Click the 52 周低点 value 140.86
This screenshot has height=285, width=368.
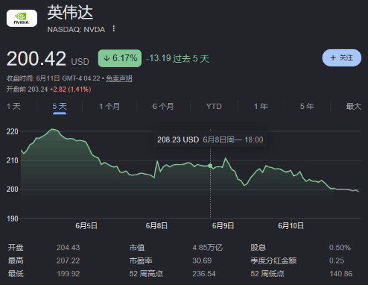(x=341, y=274)
